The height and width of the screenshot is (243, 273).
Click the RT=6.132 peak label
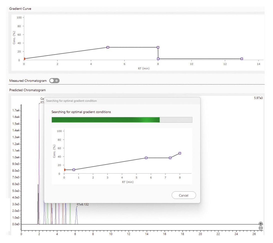83,204
